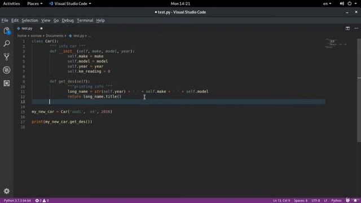Open the Places dropdown menu
Image resolution: width=361 pixels, height=203 pixels.
(35, 4)
